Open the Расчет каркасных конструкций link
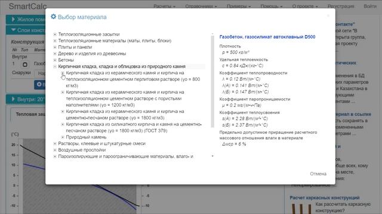This screenshot has width=382, height=214. (325, 198)
